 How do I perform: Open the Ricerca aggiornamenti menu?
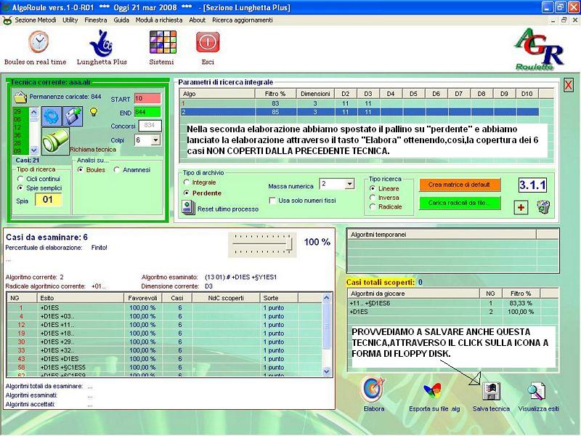(x=243, y=20)
